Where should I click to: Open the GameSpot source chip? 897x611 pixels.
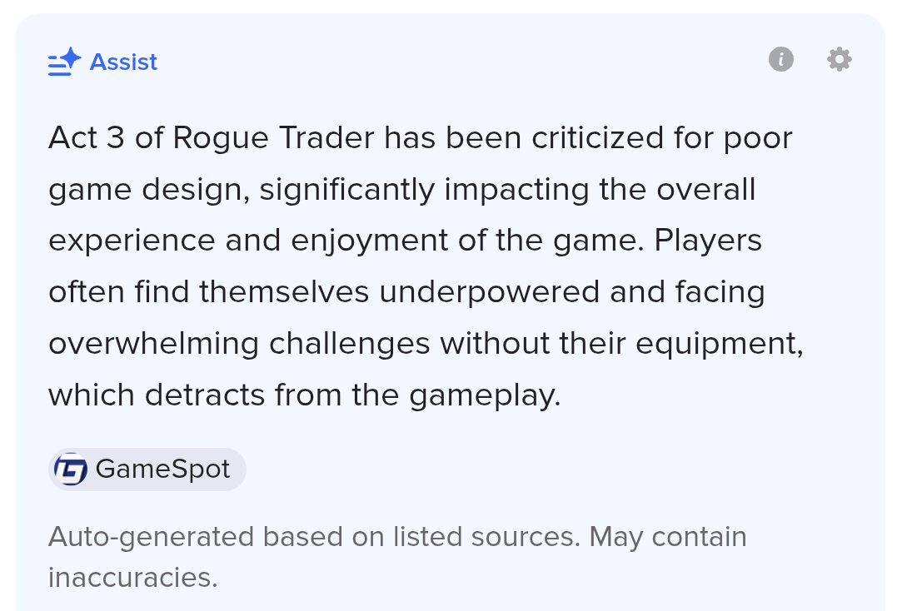[147, 469]
